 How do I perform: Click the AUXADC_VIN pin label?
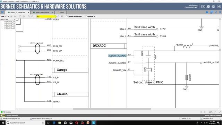tap(119, 70)
